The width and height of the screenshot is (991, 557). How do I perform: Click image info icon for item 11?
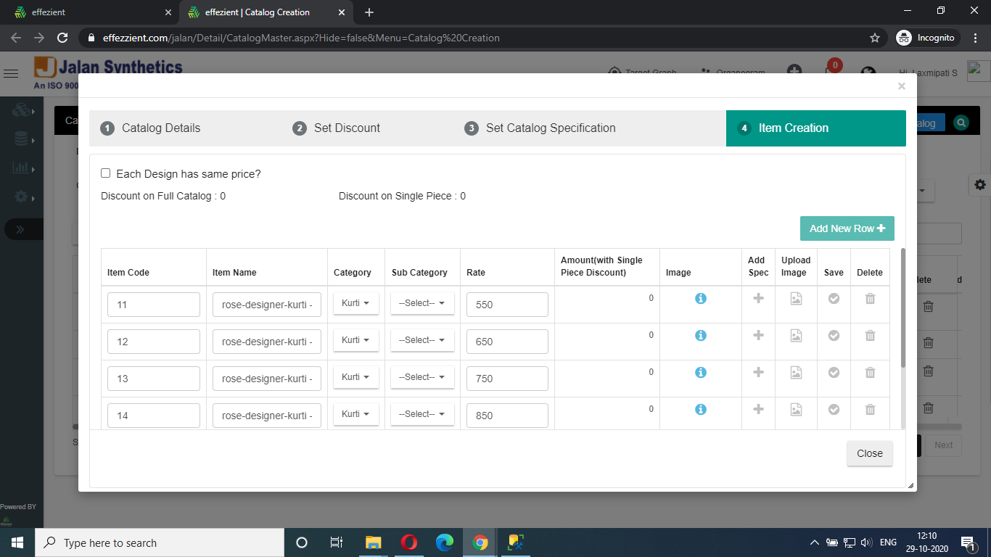700,299
